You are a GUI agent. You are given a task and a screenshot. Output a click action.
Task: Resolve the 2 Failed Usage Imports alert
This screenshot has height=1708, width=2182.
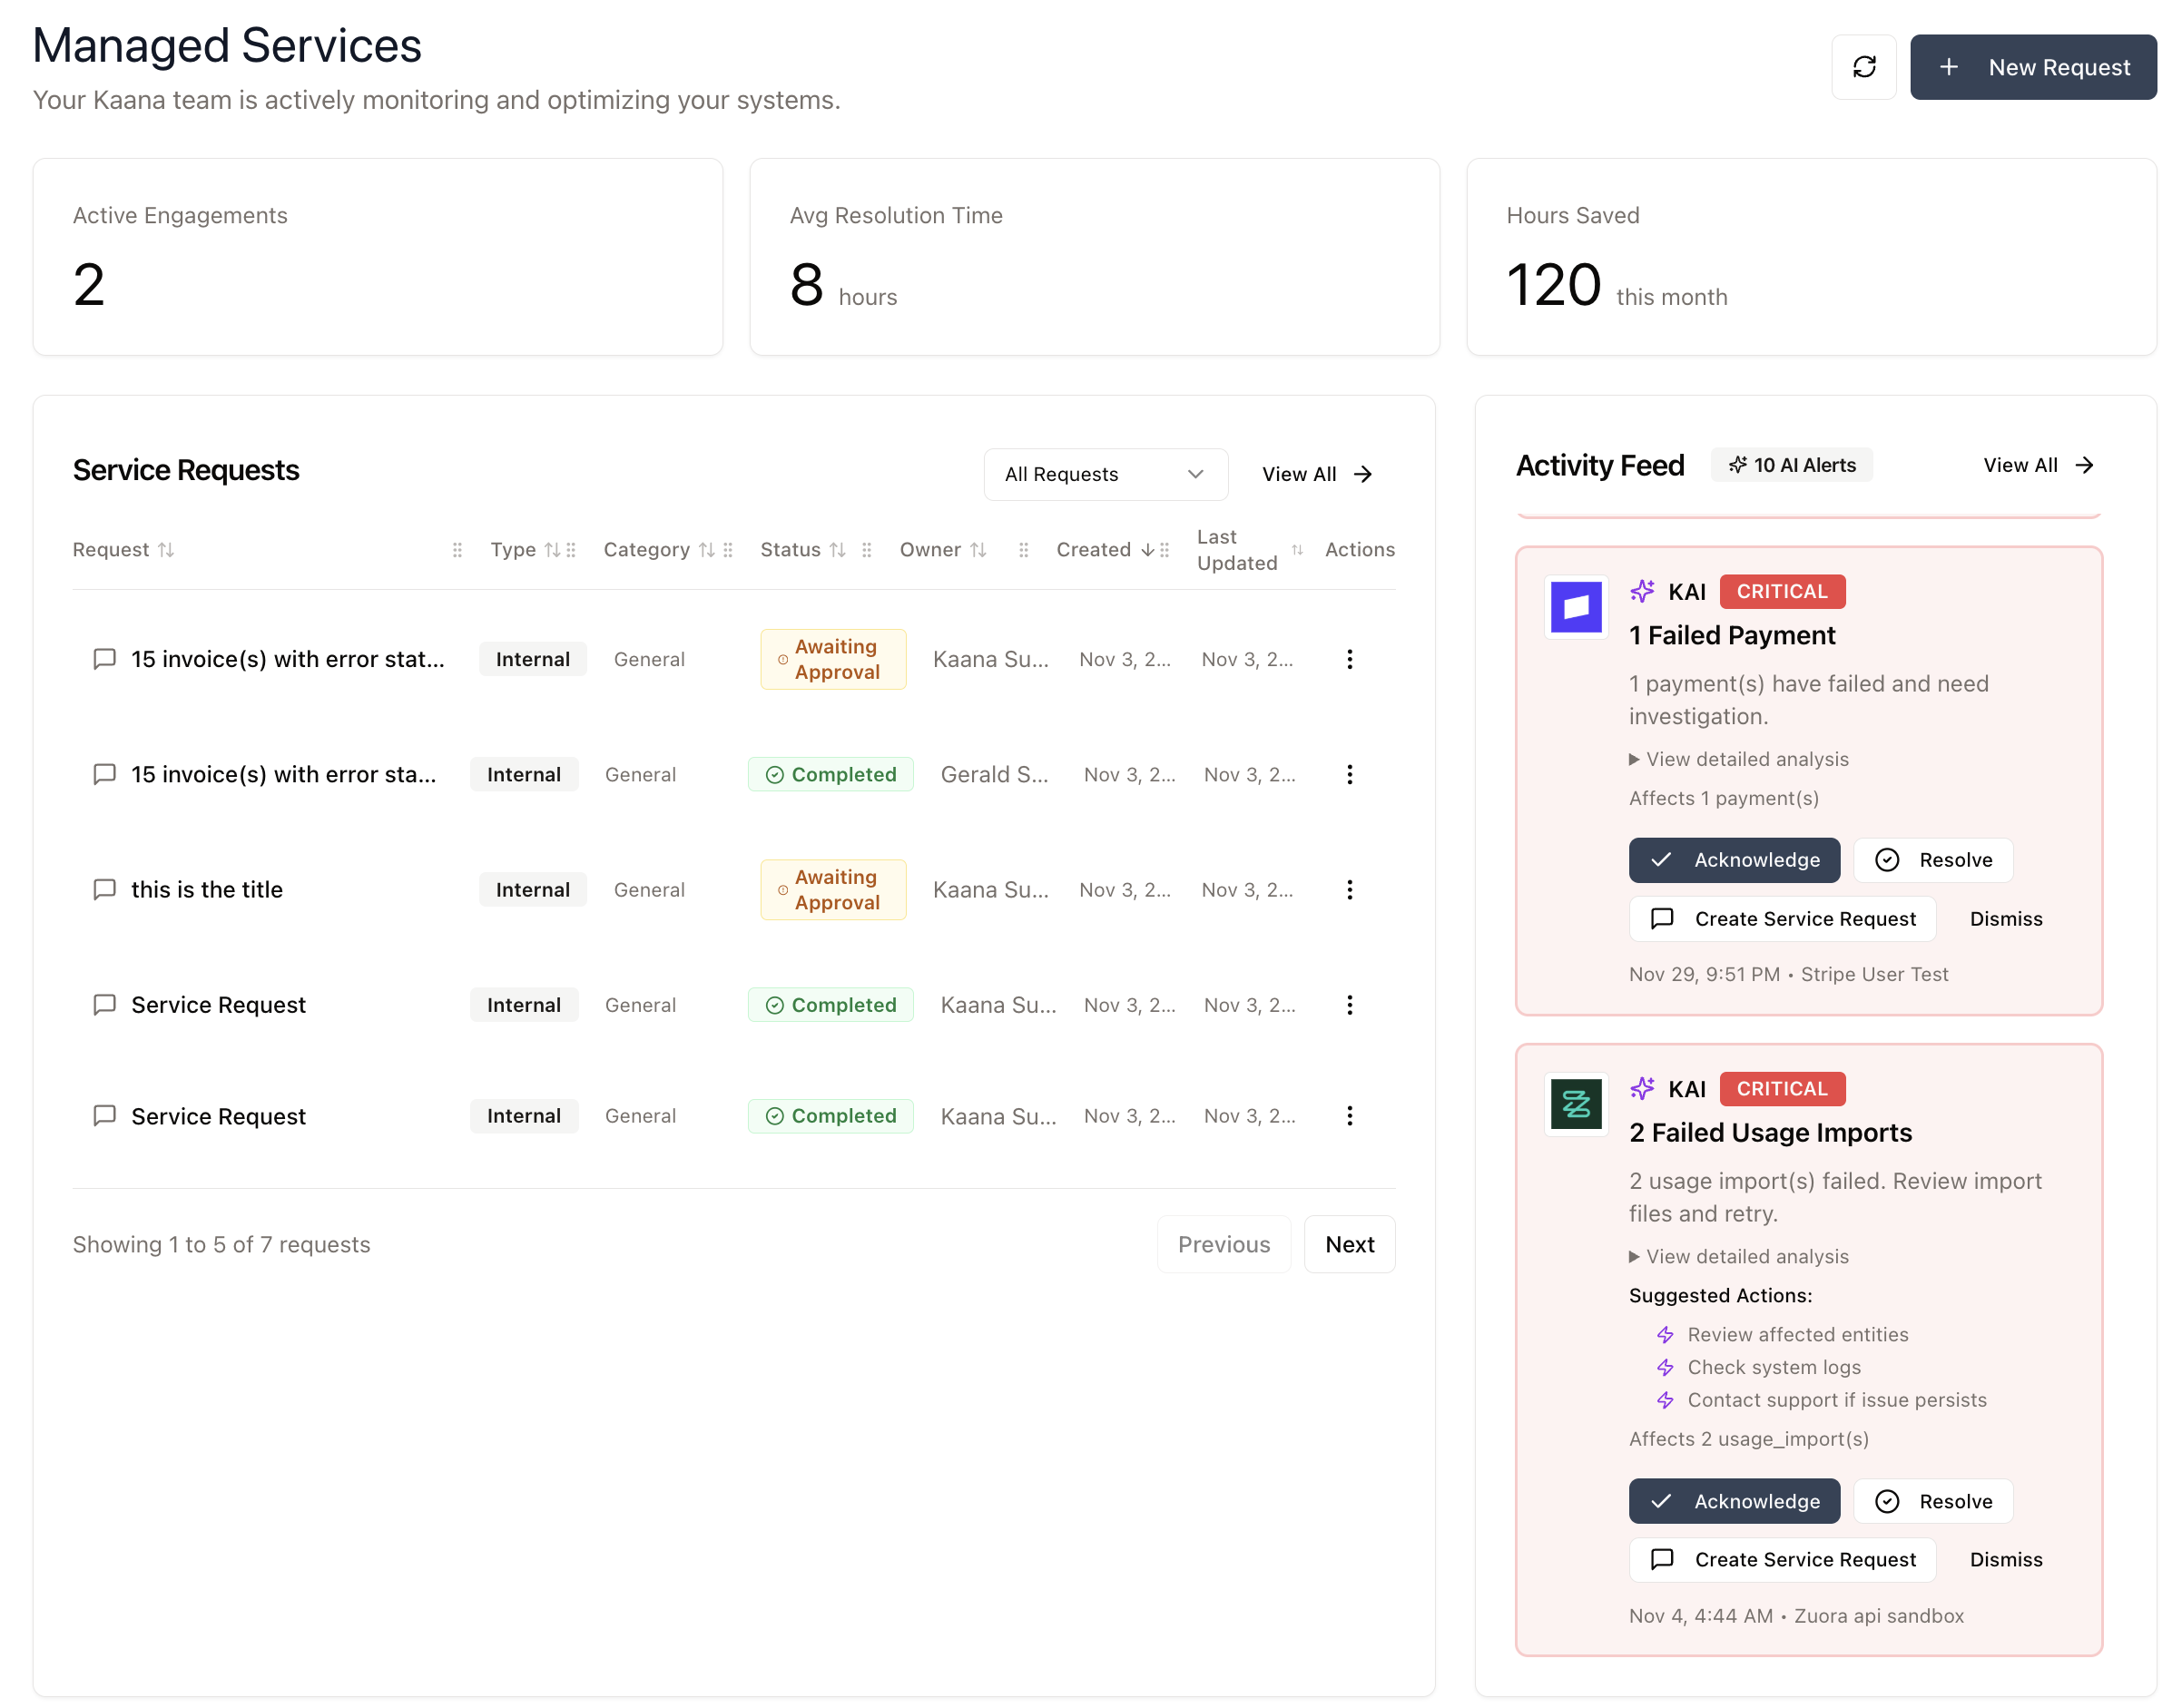[1932, 1501]
